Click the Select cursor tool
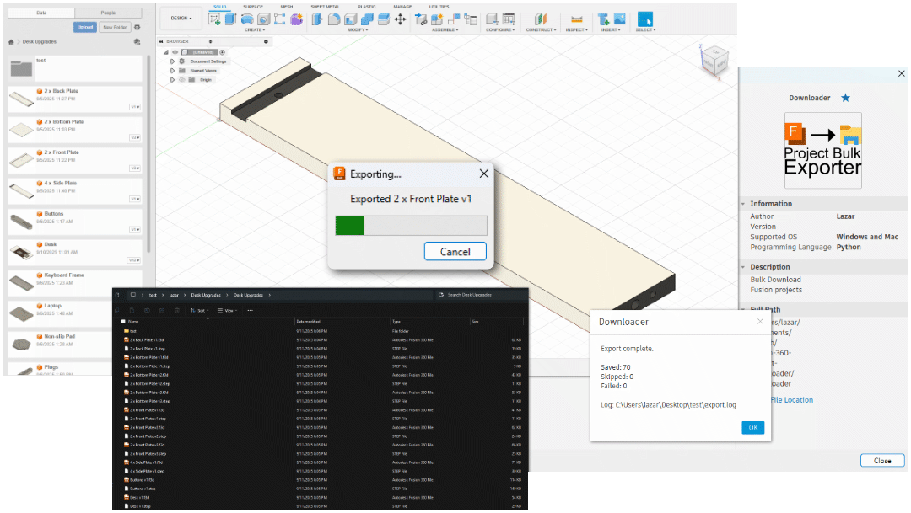Image resolution: width=911 pixels, height=513 pixels. click(x=644, y=19)
